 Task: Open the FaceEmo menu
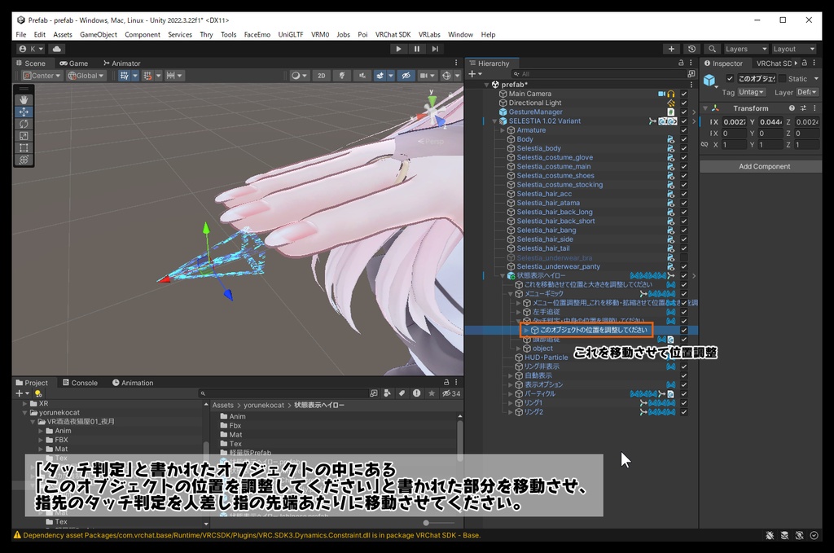click(257, 34)
